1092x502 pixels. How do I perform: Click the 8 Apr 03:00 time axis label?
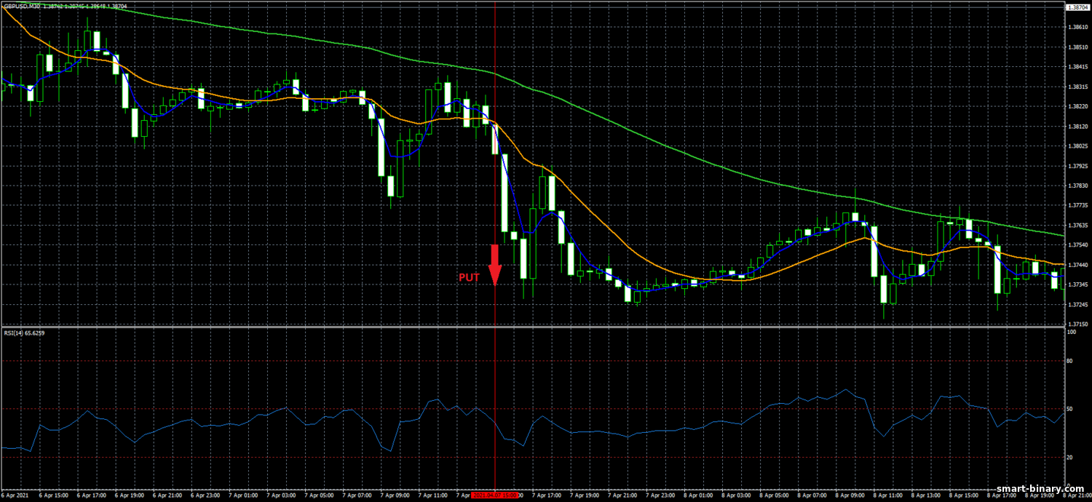736,495
